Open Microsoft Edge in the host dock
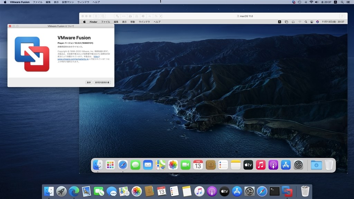 click(x=74, y=191)
